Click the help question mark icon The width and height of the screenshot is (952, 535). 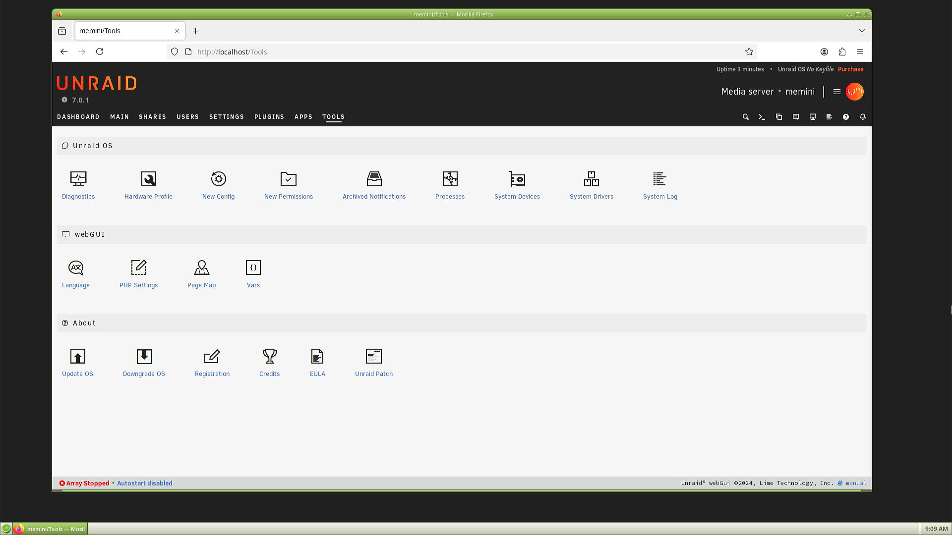point(846,117)
